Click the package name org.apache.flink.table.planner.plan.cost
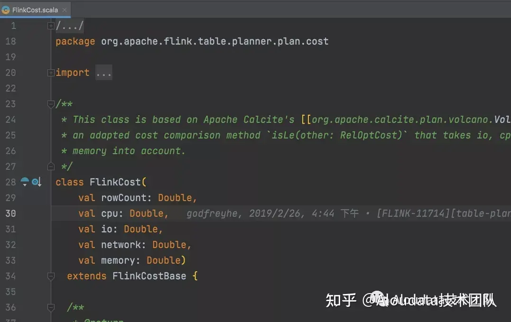511x322 pixels. (x=215, y=41)
